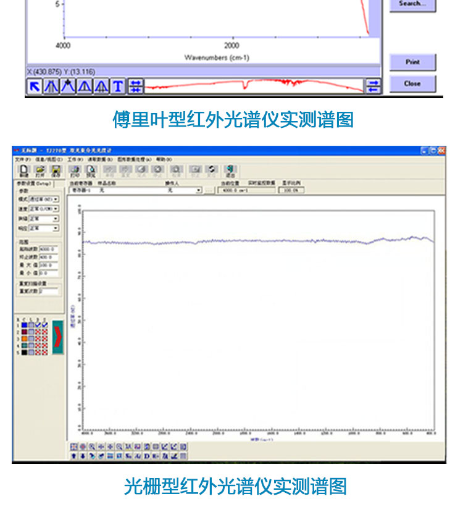
Task: Select the arrow pointer tool in the top spectrum toolbar
Action: click(35, 86)
